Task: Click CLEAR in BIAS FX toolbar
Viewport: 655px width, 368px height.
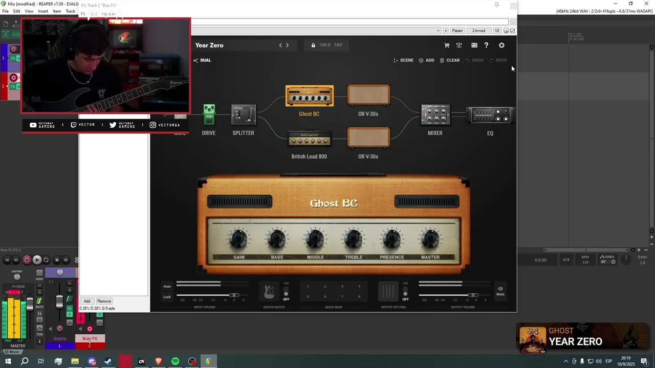Action: point(450,60)
